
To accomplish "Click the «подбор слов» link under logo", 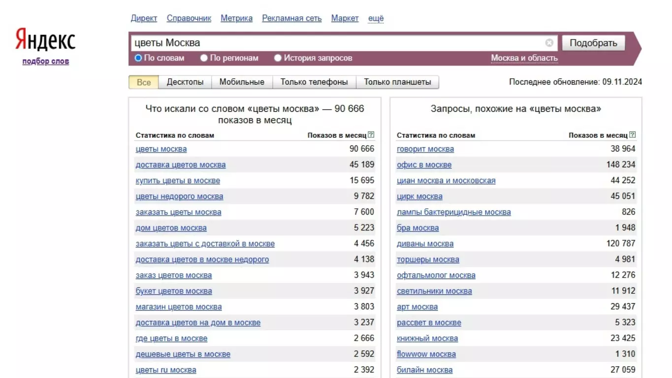I will pyautogui.click(x=45, y=62).
